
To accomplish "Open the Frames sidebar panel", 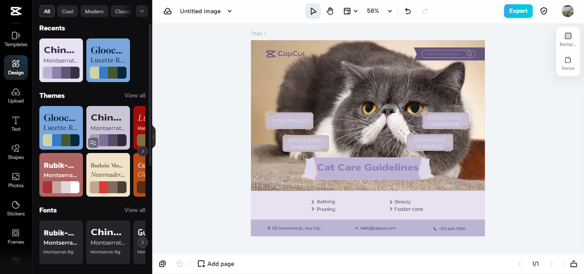I will [x=16, y=237].
